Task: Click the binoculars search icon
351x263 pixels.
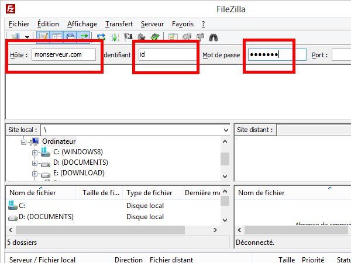Action: pyautogui.click(x=214, y=37)
